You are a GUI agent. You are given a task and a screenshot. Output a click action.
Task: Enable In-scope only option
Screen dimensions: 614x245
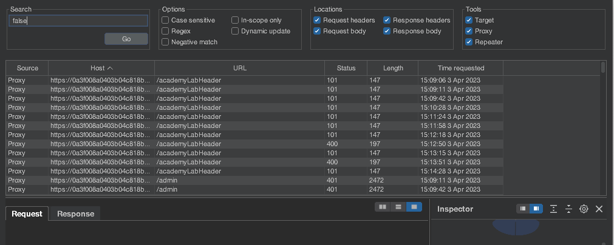(x=235, y=20)
